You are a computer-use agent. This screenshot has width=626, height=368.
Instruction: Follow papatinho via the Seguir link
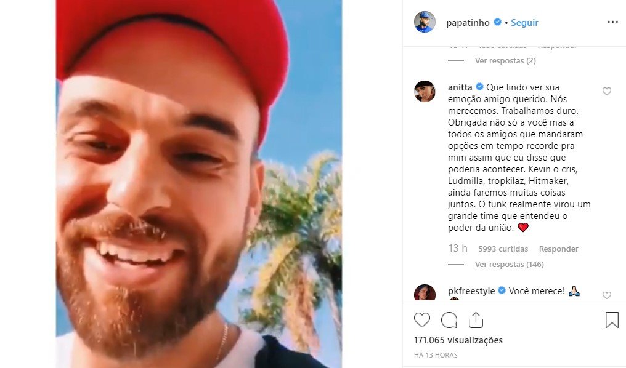point(524,23)
